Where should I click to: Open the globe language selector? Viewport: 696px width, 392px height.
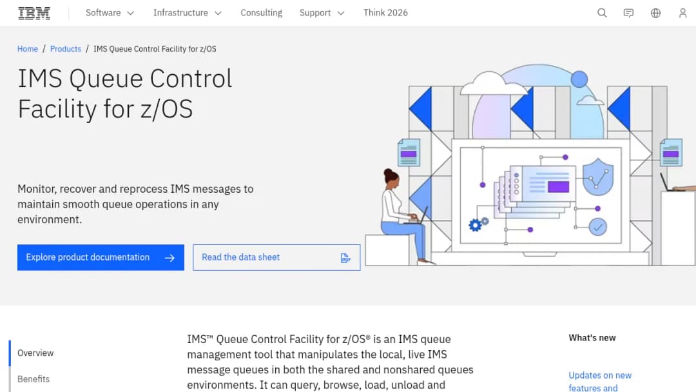[x=655, y=13]
